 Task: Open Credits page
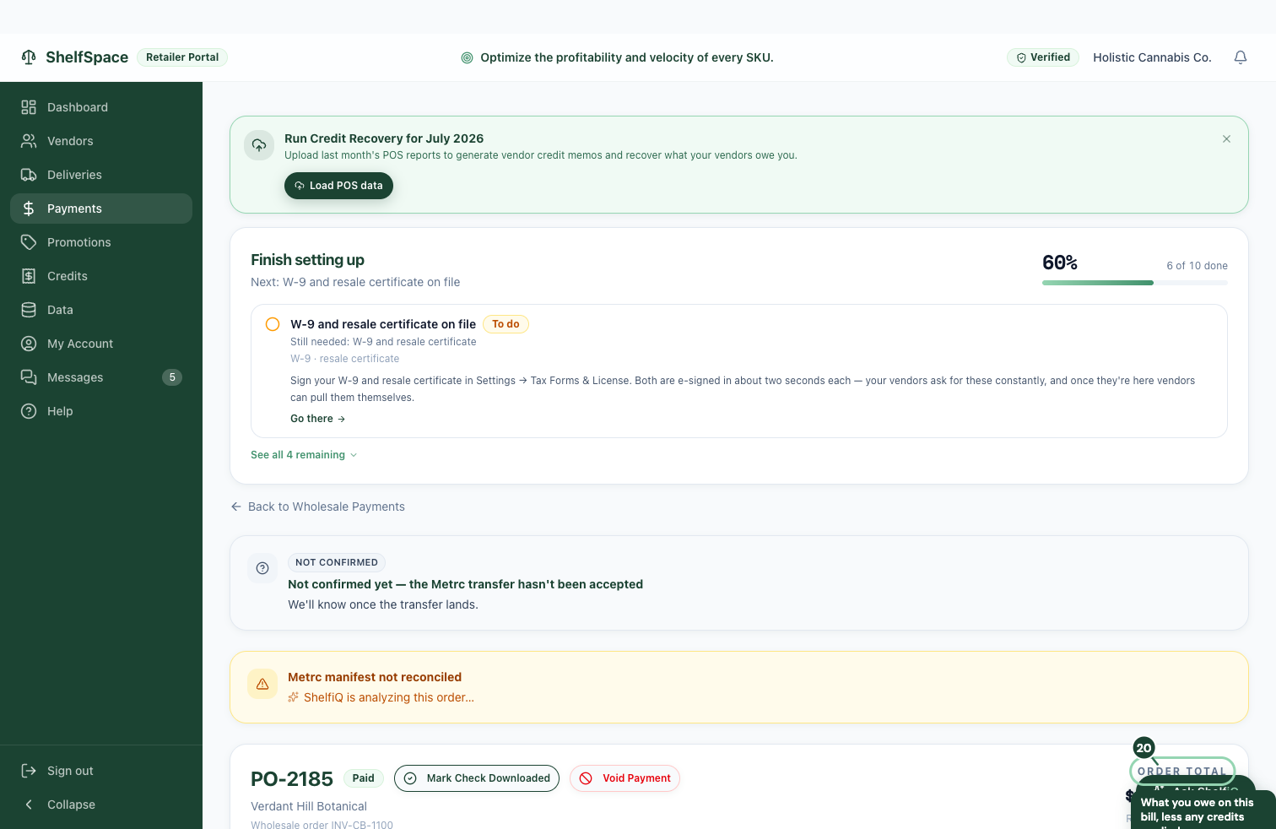click(101, 276)
